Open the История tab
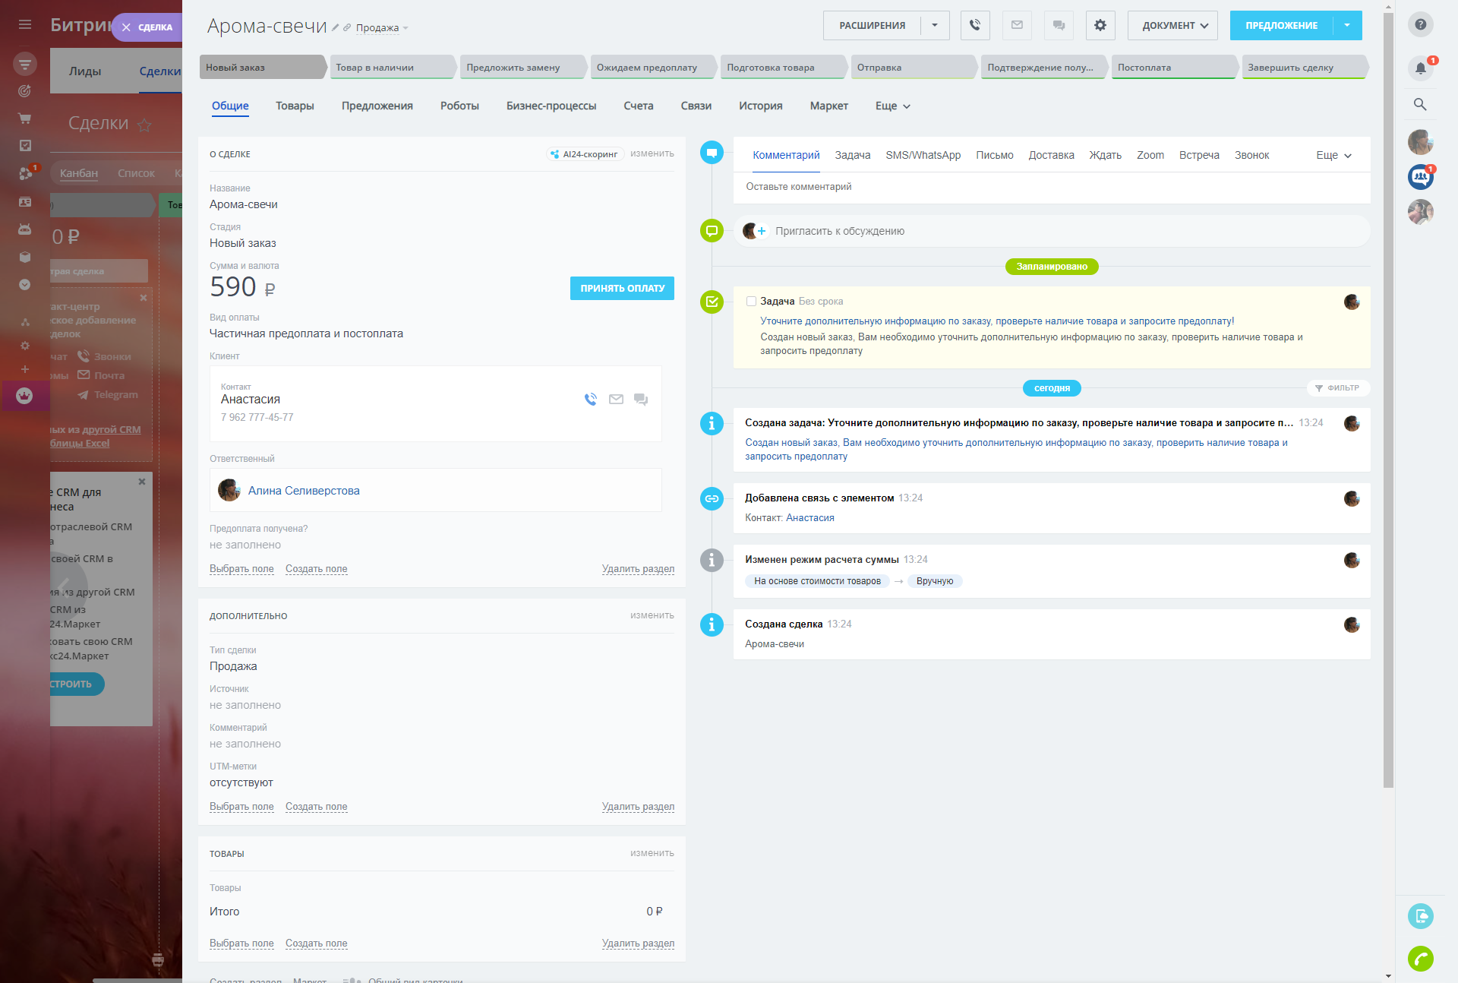 pyautogui.click(x=760, y=106)
